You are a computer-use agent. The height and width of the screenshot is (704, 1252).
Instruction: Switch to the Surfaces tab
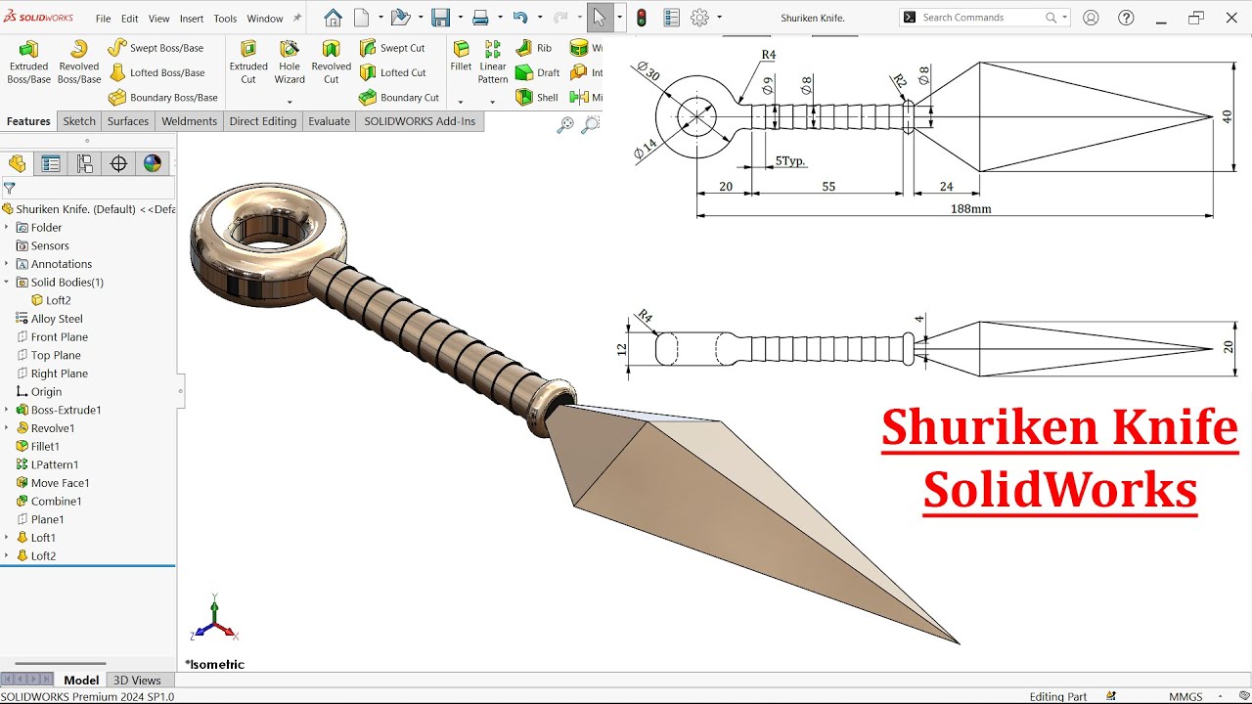point(128,121)
